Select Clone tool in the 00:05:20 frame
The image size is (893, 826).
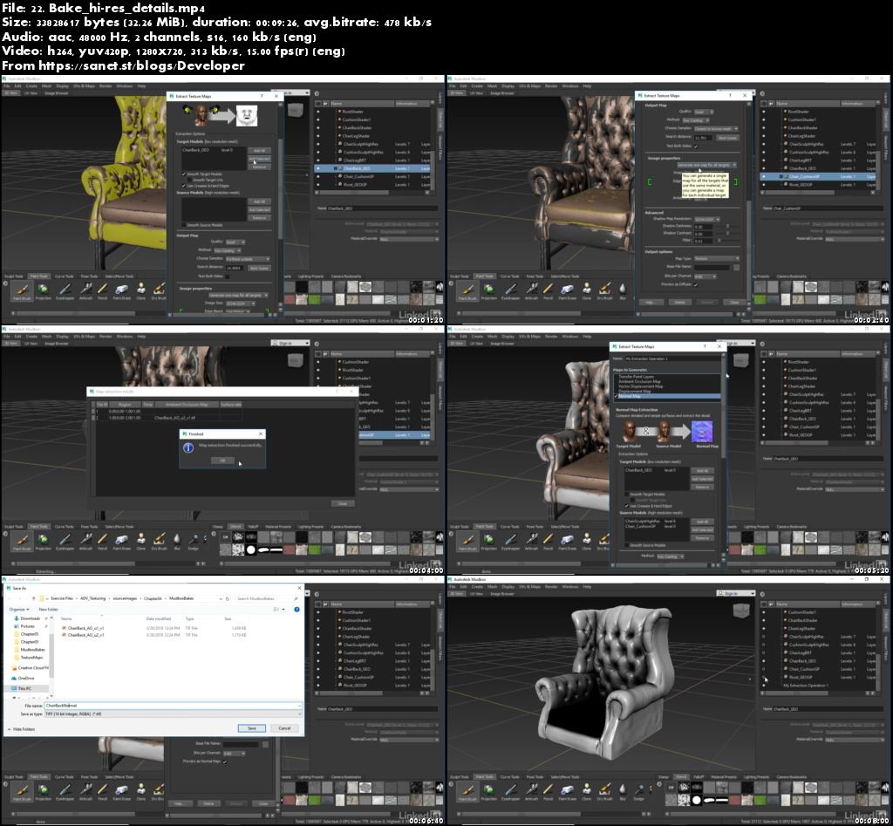tap(587, 541)
